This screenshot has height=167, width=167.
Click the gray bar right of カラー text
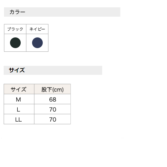[73, 12]
